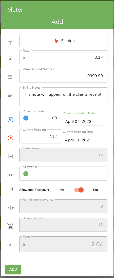The image size is (114, 278).
Task: Click the Billable Usage field
Action: click(x=63, y=225)
